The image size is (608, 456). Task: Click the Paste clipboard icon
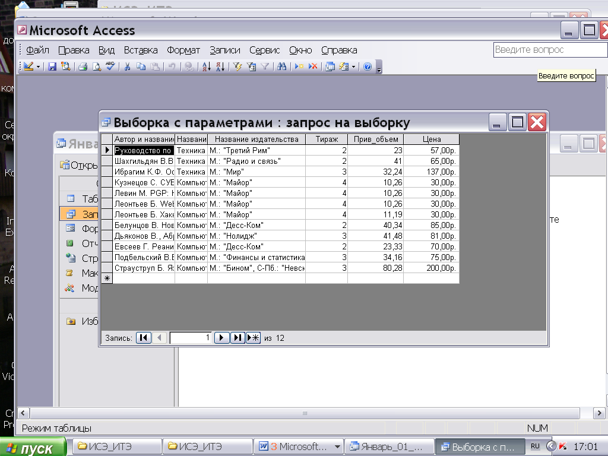click(x=155, y=66)
